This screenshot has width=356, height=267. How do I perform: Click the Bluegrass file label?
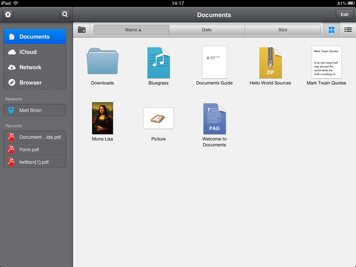pyautogui.click(x=159, y=83)
